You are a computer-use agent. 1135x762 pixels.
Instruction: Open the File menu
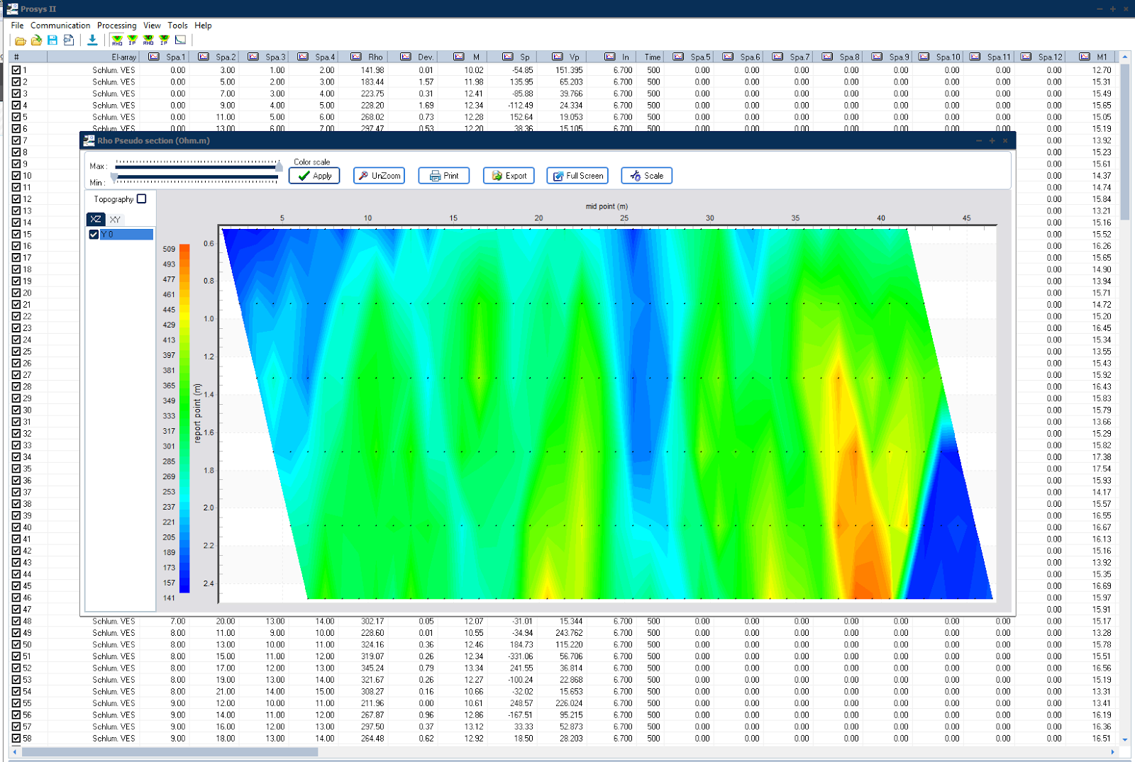pos(17,26)
